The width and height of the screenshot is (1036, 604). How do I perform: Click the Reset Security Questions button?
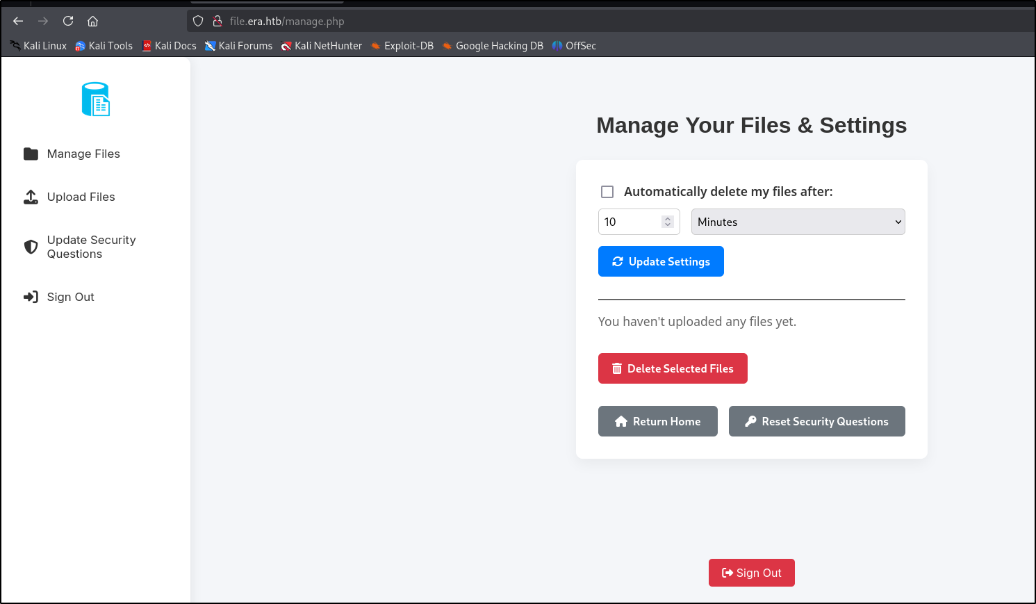[816, 421]
